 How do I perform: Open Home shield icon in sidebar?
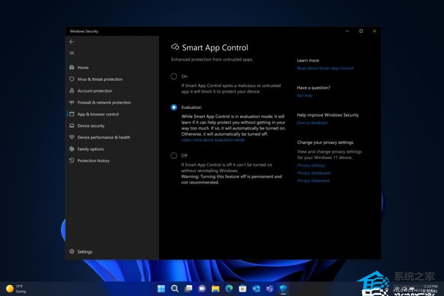point(72,68)
